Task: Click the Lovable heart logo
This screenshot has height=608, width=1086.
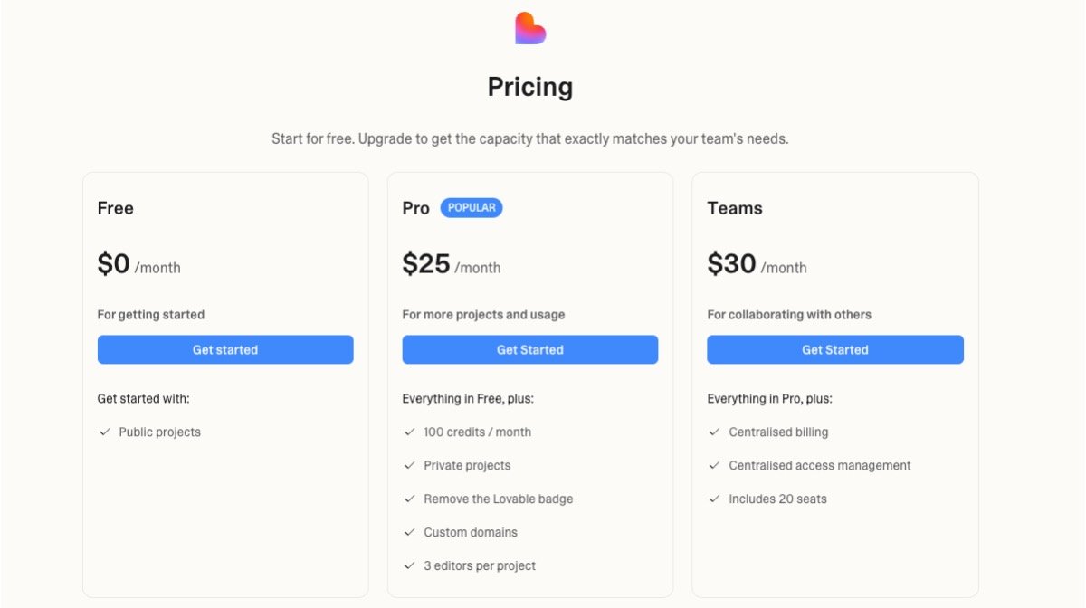Action: (x=530, y=28)
